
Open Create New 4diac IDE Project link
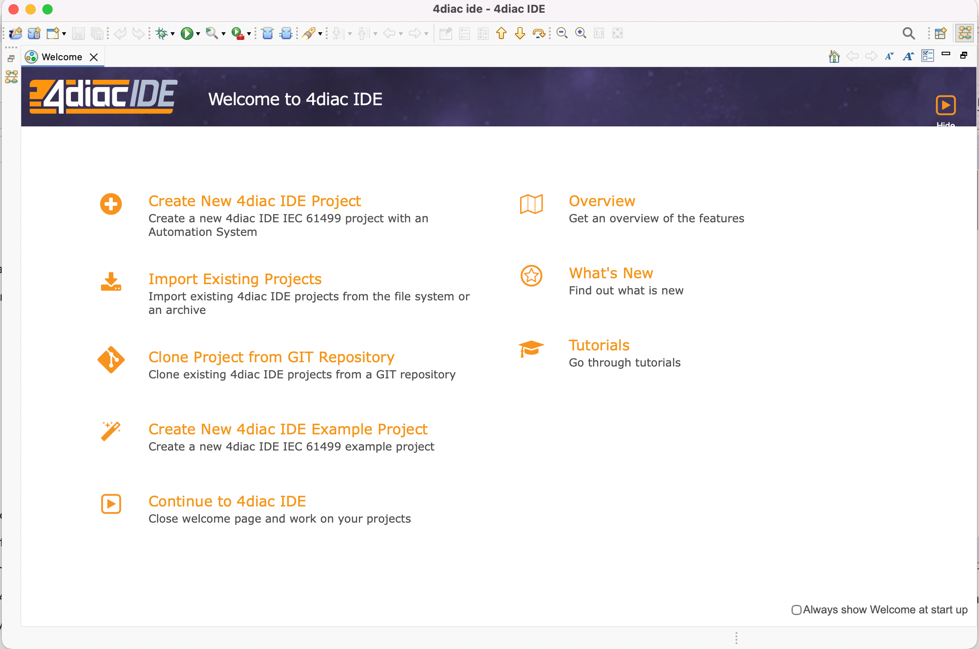click(255, 201)
